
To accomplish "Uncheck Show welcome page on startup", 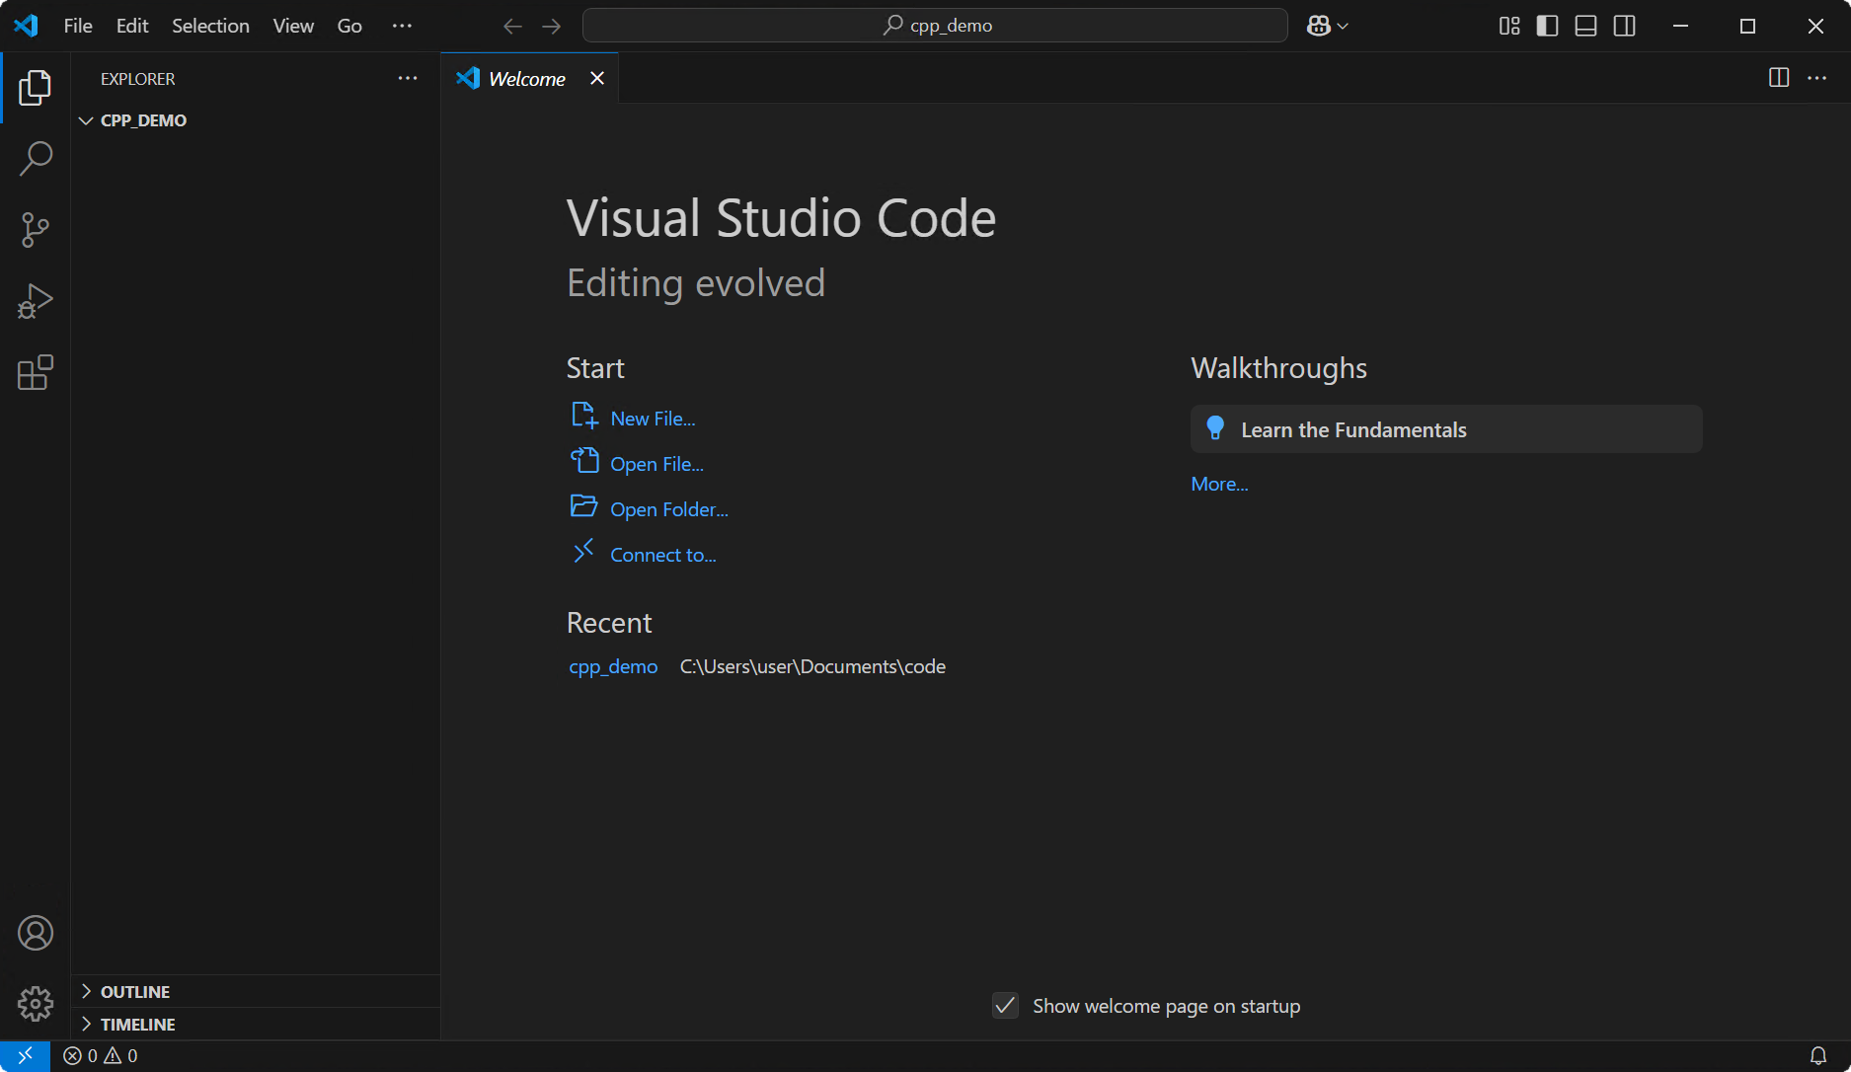I will 1004,1005.
